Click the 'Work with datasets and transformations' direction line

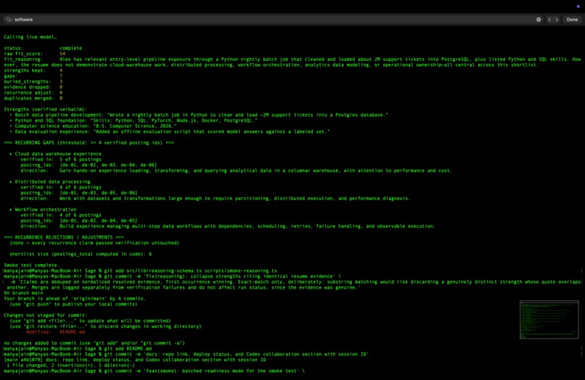click(x=234, y=199)
